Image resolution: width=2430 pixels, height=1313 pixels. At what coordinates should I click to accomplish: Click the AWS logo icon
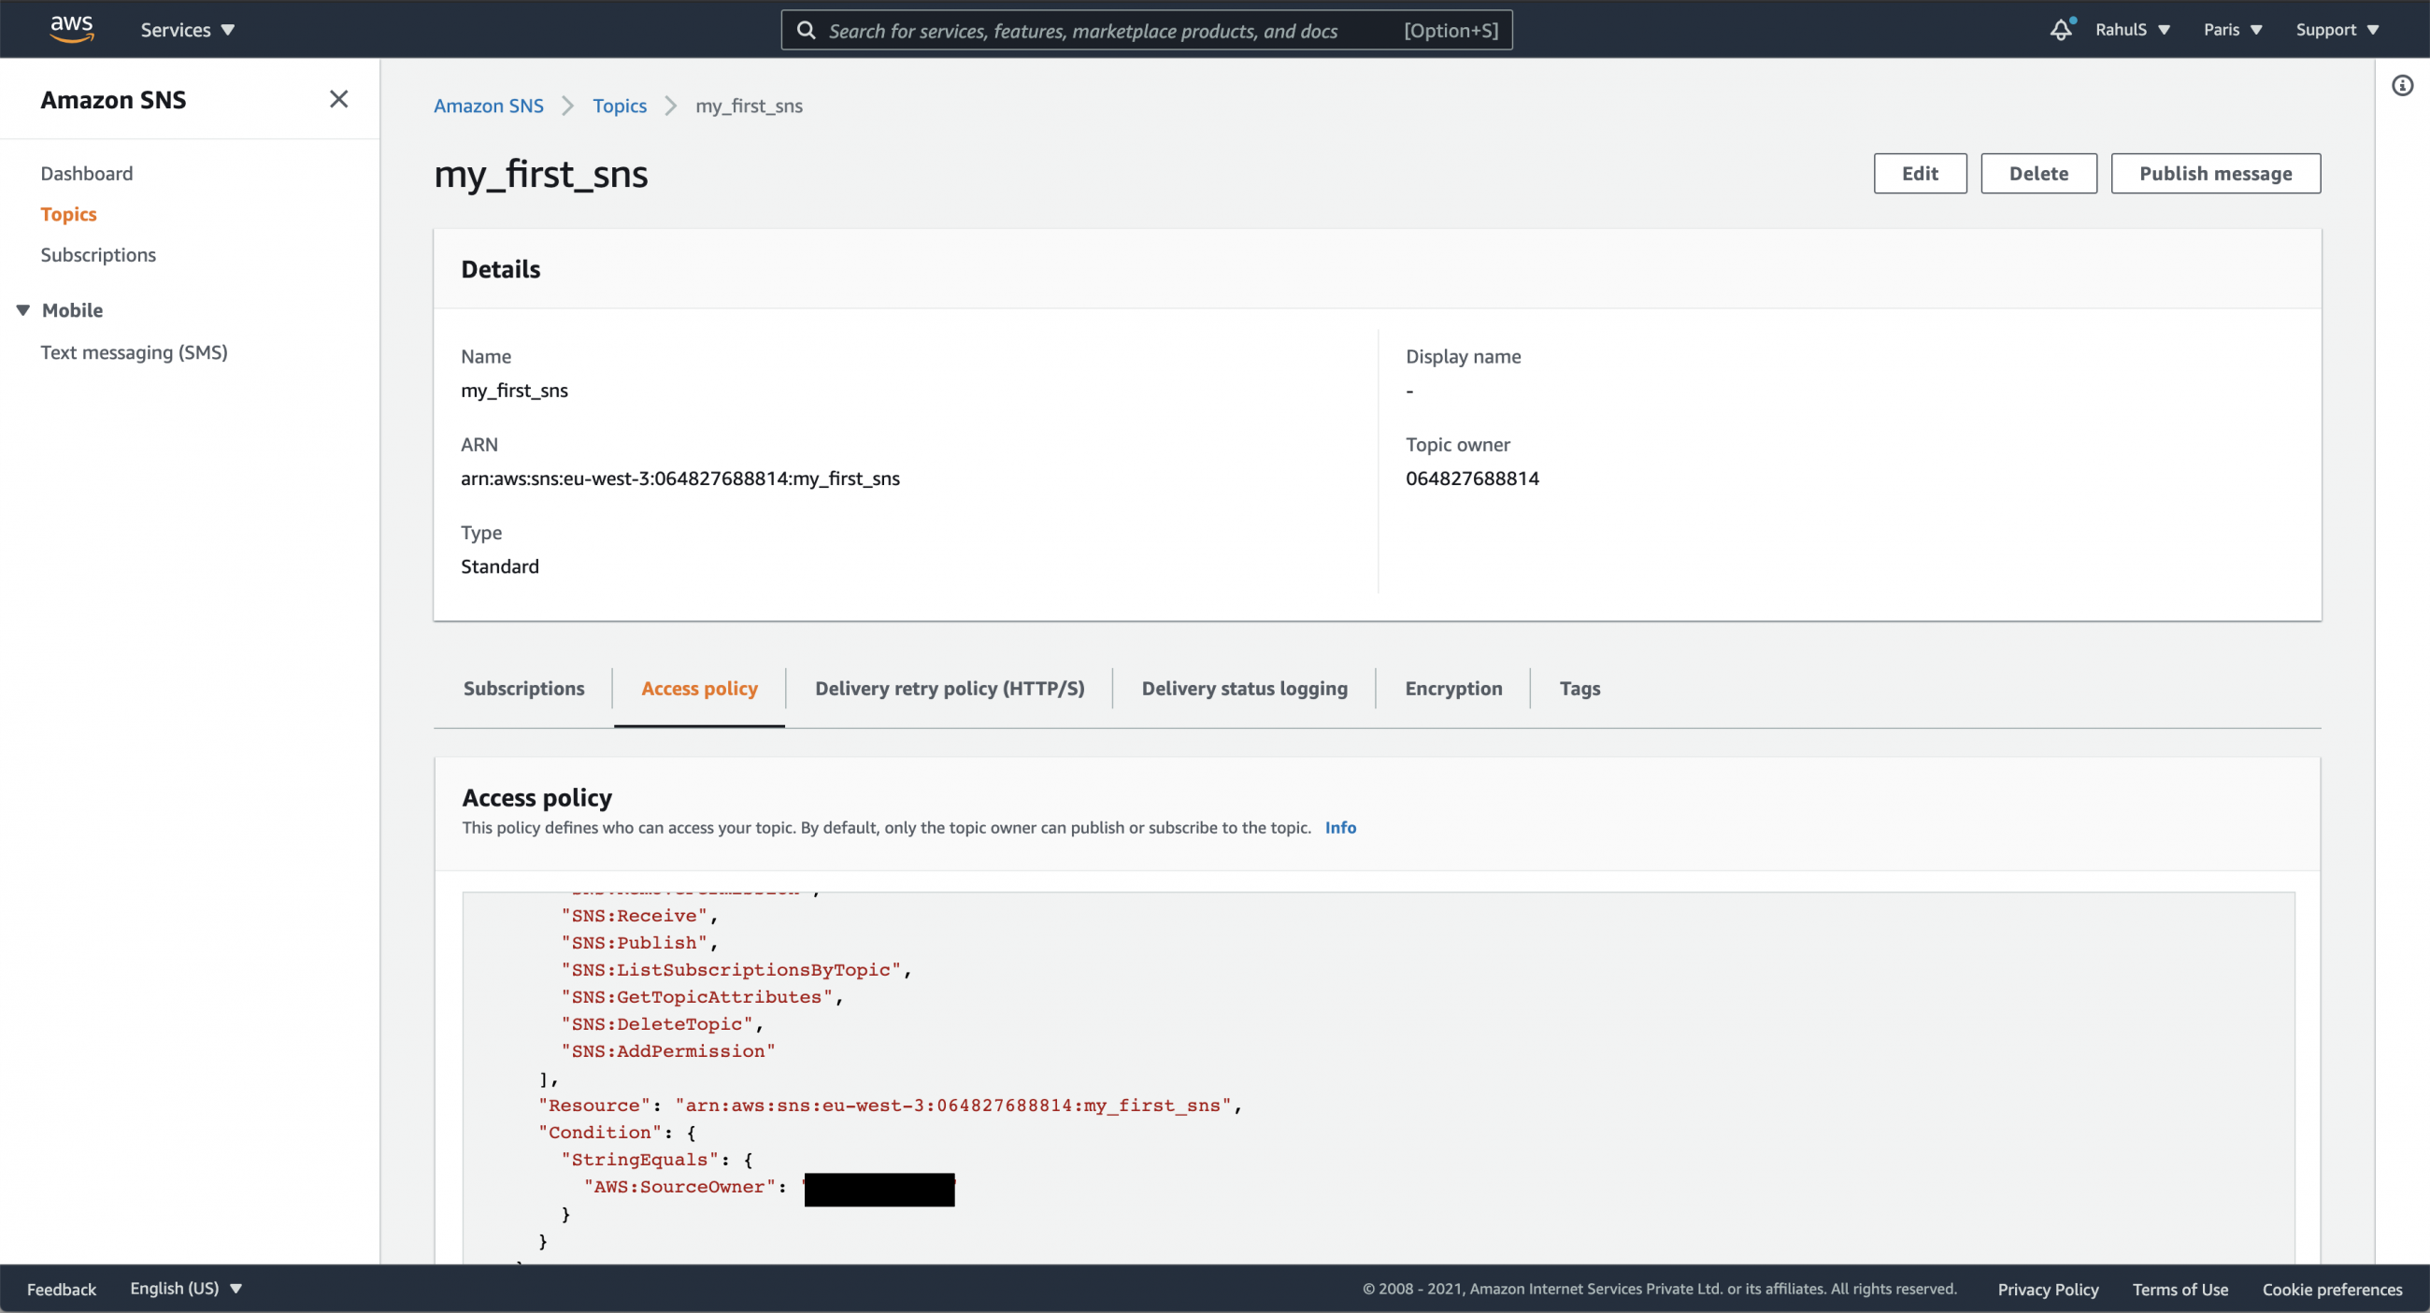click(72, 29)
